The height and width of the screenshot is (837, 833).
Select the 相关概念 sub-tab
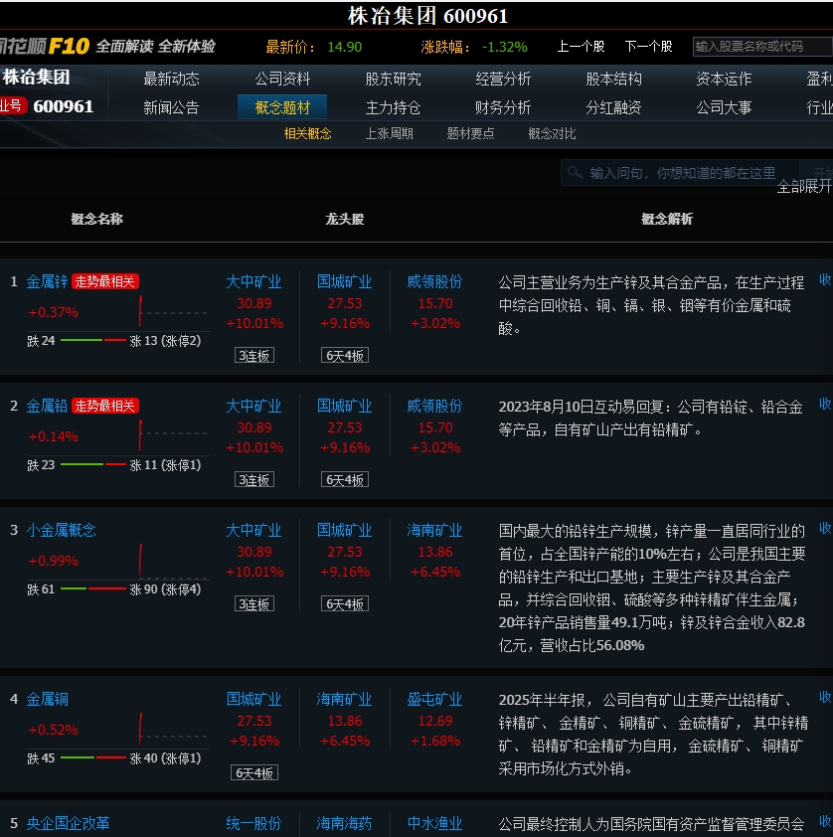point(308,133)
